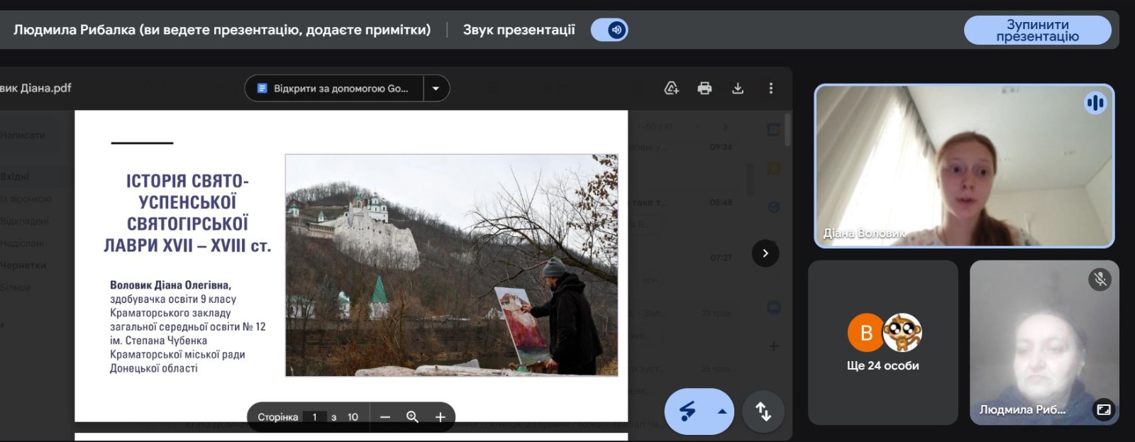Open the Ще 24 особи participants tile

click(883, 343)
